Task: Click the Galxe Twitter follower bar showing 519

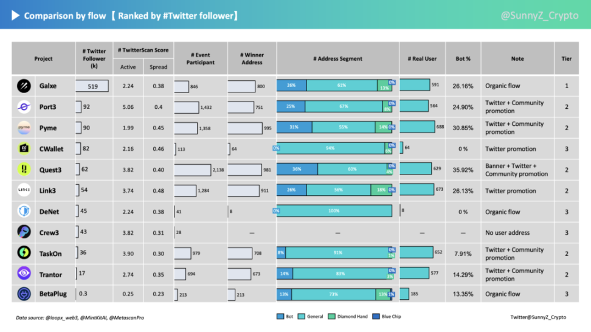Action: click(x=92, y=86)
